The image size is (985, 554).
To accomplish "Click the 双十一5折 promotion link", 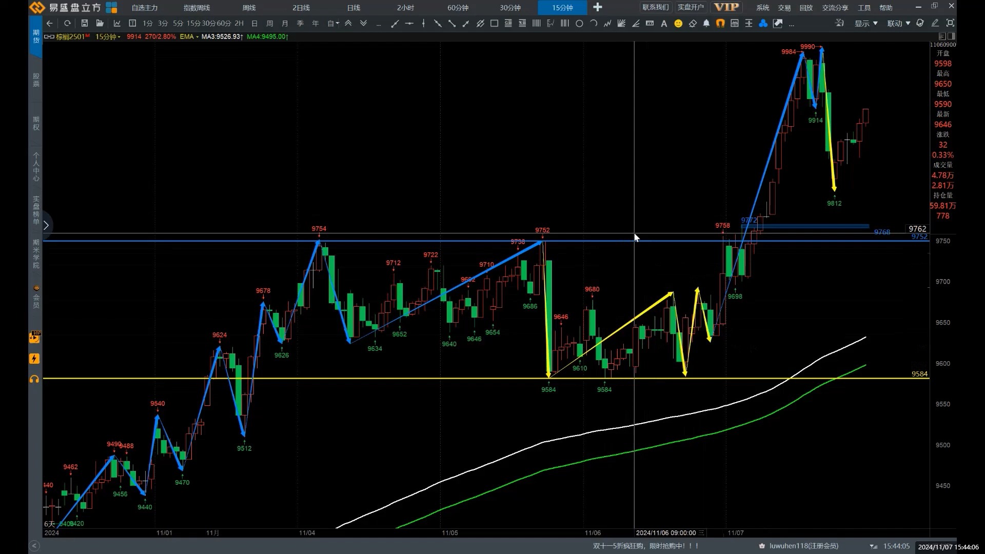I will click(x=646, y=546).
